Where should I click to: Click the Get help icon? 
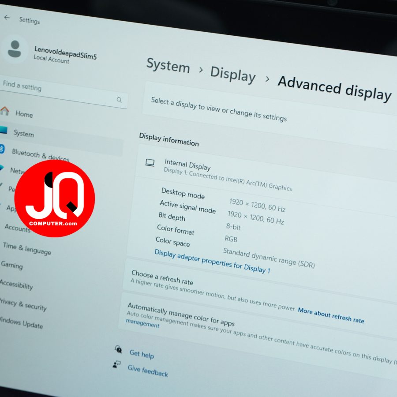[x=118, y=349]
